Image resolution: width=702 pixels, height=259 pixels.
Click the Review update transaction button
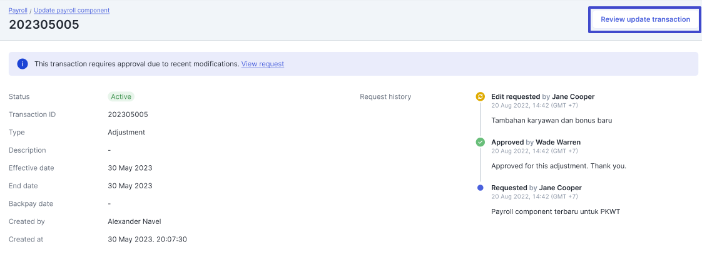point(645,19)
